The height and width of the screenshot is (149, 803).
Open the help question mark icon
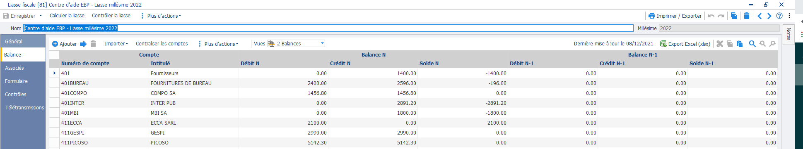click(x=779, y=16)
